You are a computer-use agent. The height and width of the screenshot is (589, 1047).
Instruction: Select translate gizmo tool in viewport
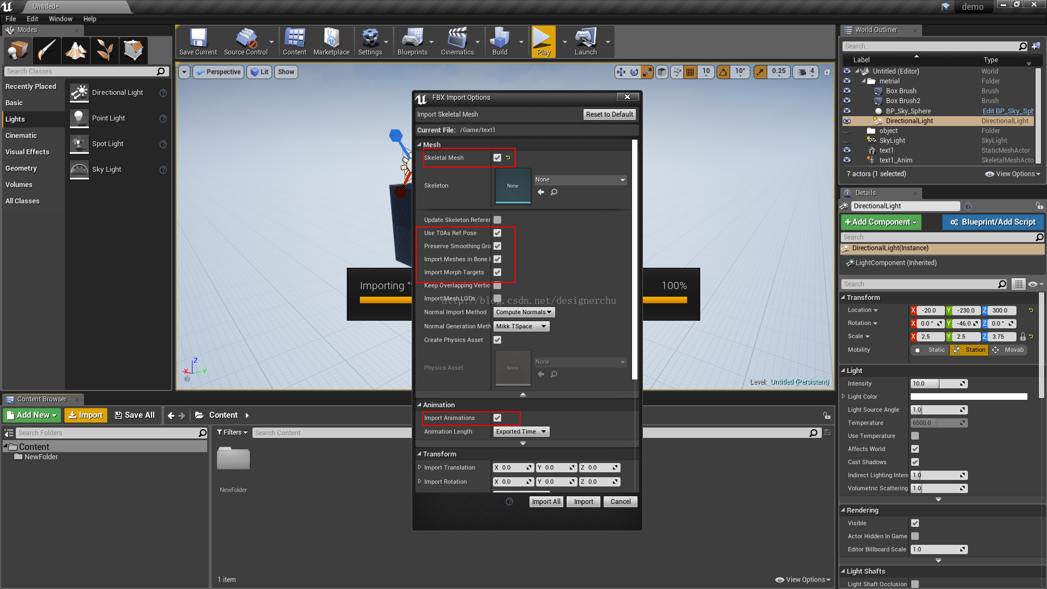621,72
